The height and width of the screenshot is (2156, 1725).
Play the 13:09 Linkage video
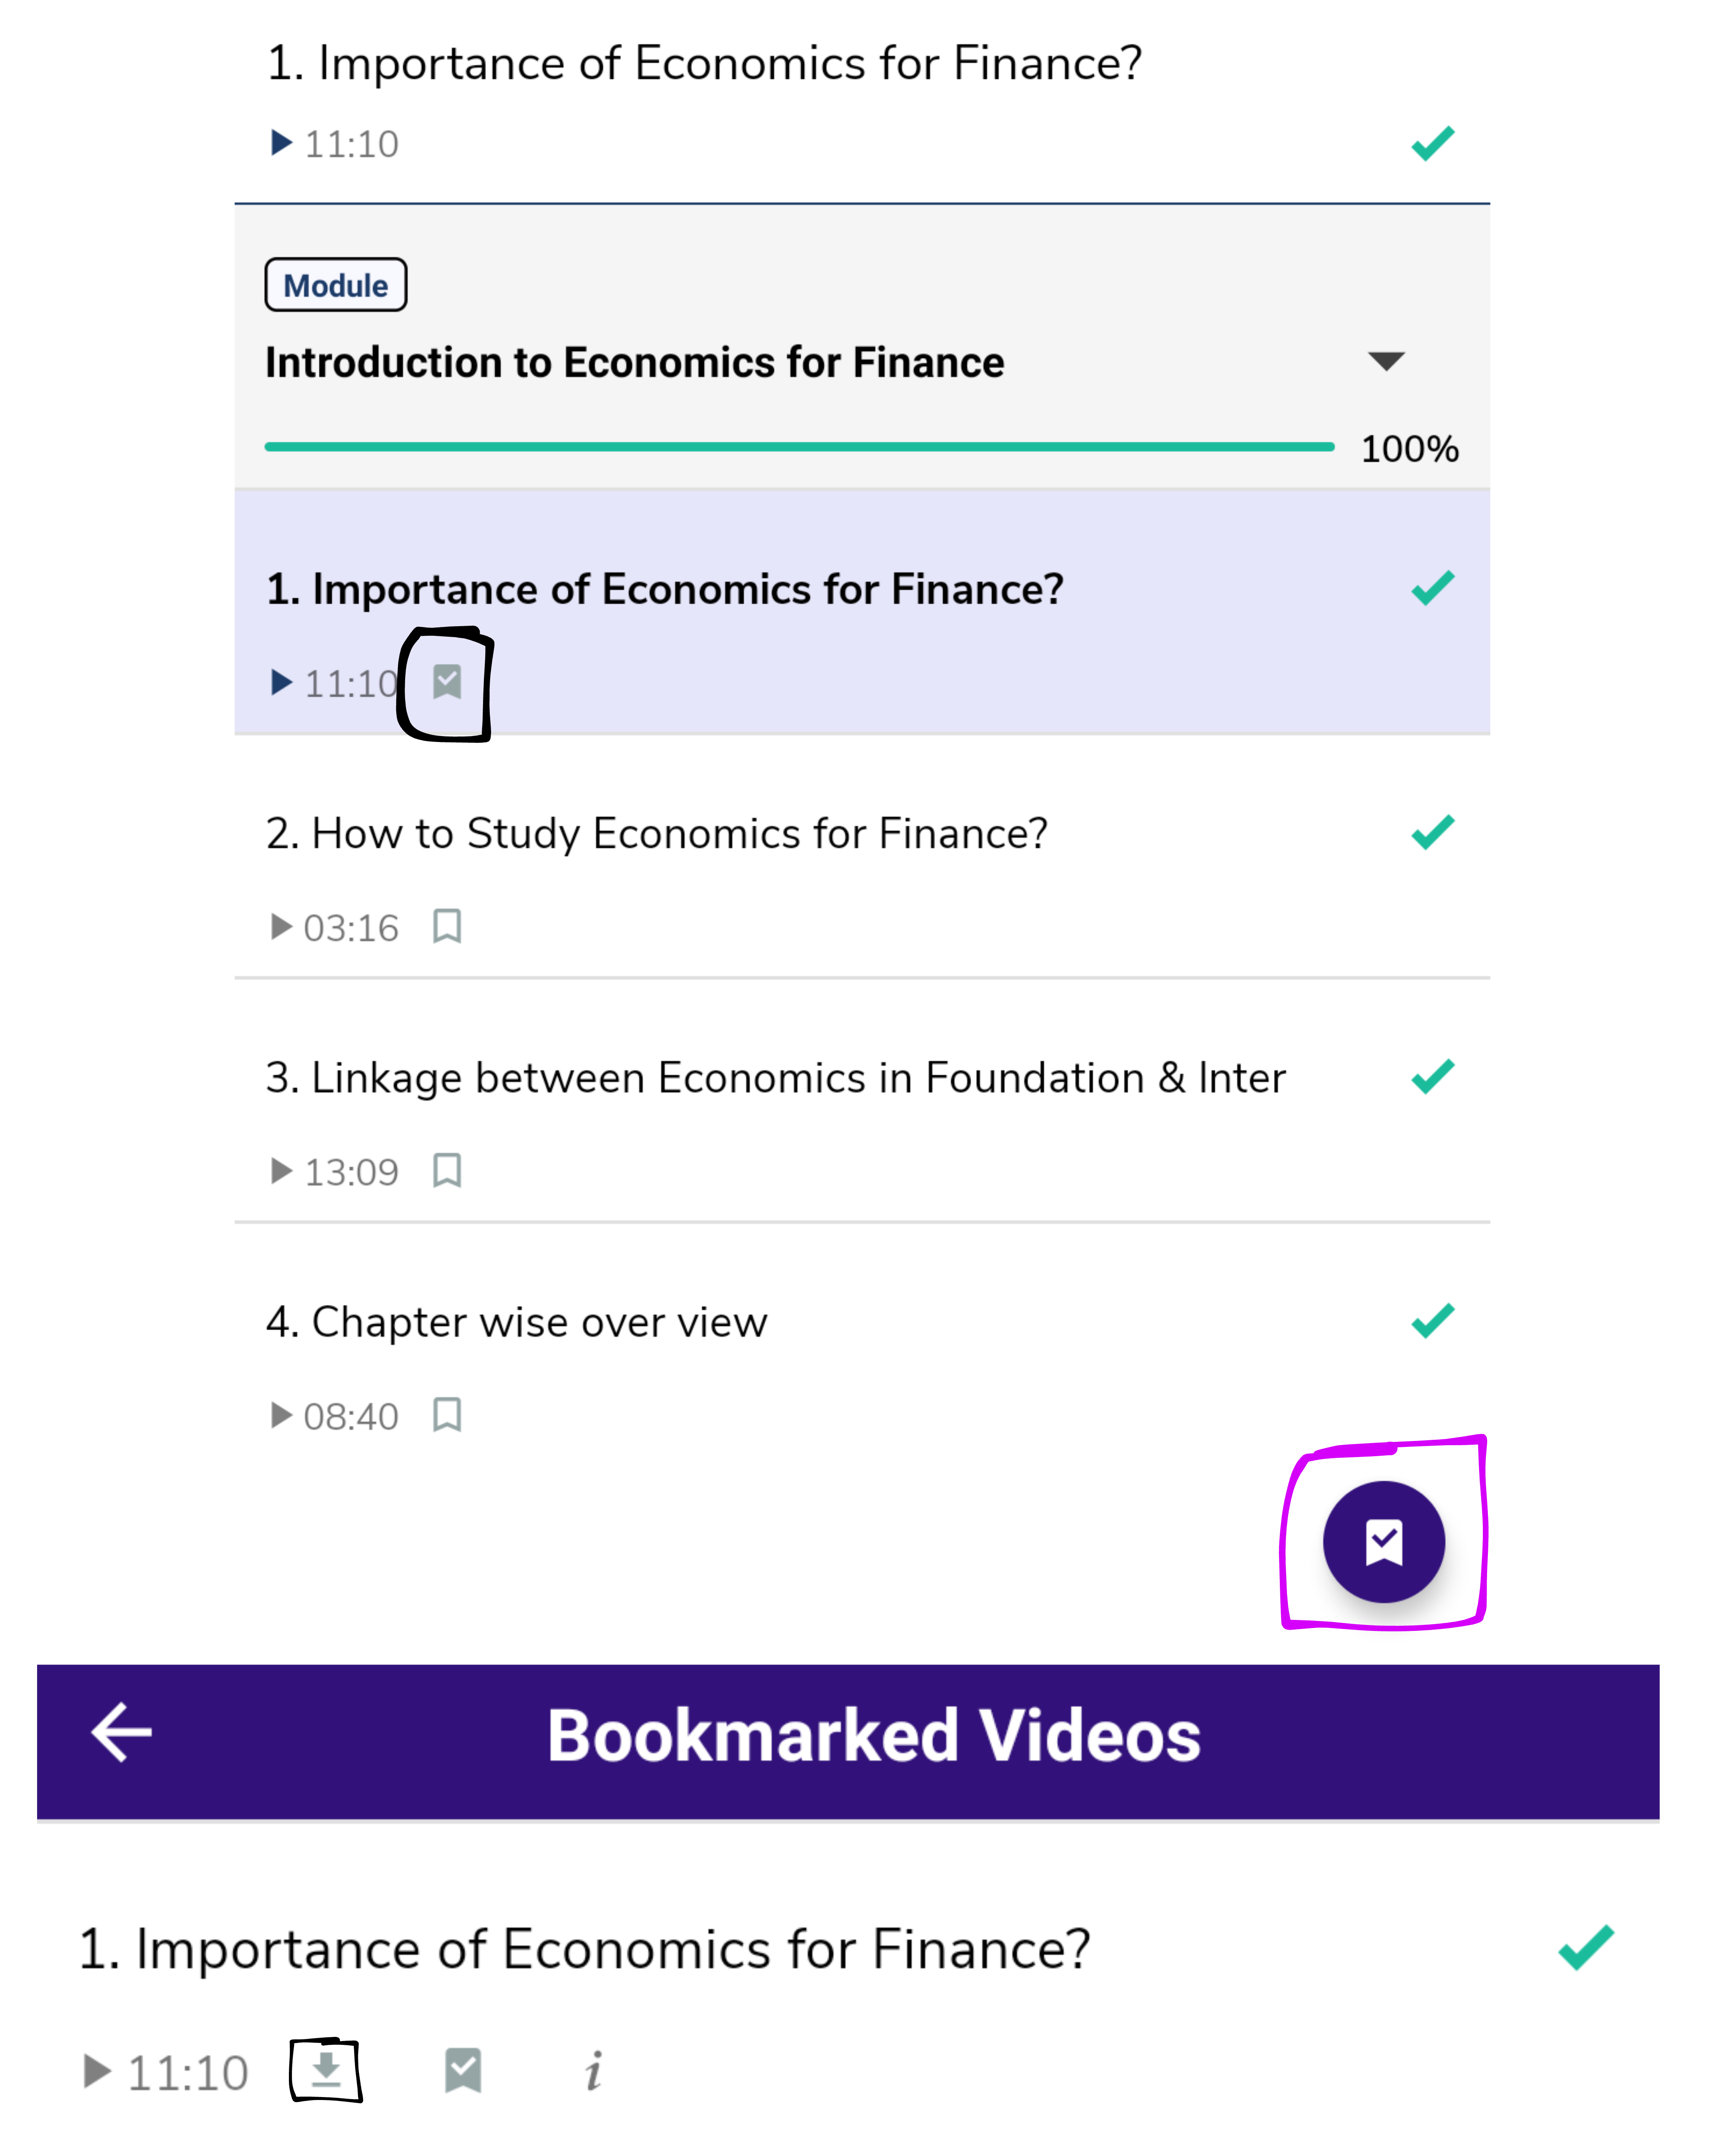coord(281,1171)
